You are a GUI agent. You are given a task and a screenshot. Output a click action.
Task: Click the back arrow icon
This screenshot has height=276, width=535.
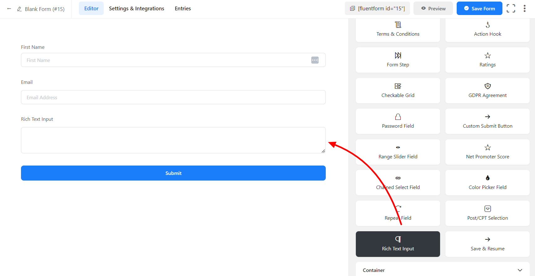[x=9, y=9]
